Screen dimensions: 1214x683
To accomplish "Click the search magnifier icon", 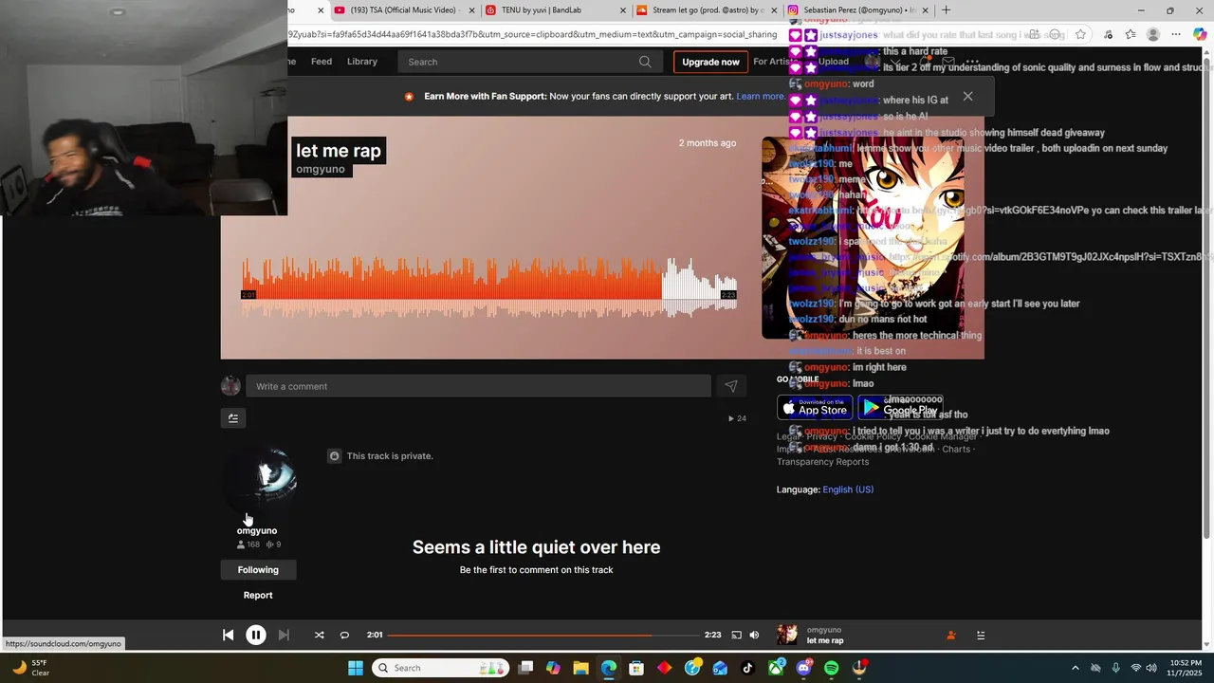I will click(x=645, y=62).
